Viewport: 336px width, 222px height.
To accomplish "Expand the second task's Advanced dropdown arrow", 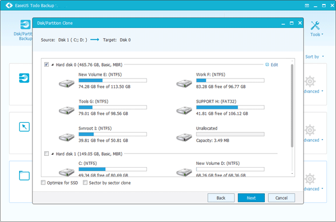I will click(x=322, y=140).
